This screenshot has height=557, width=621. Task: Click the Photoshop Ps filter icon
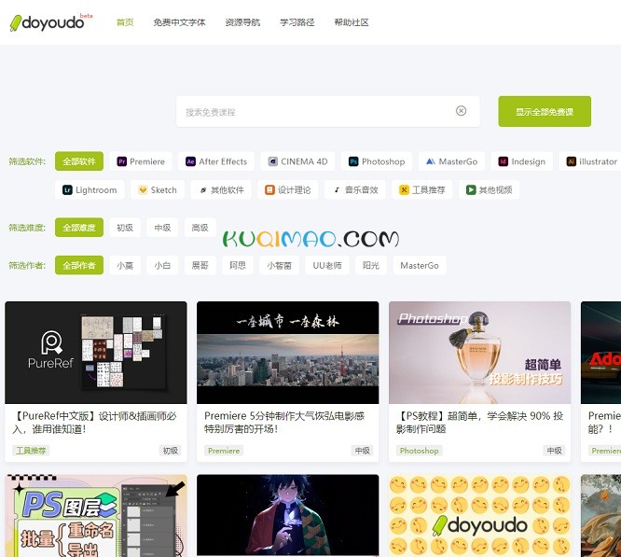point(353,161)
